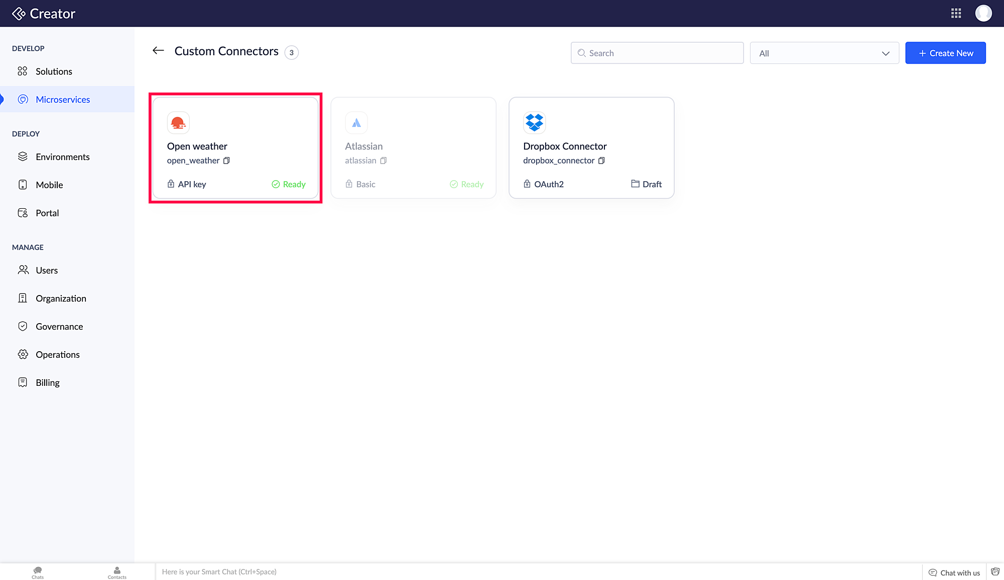Copy the dropbox_connector link name
1004x580 pixels.
(601, 161)
